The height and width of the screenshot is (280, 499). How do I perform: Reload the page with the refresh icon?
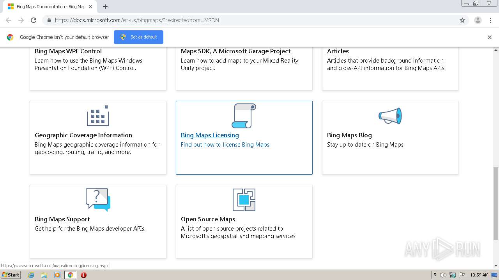click(x=34, y=20)
